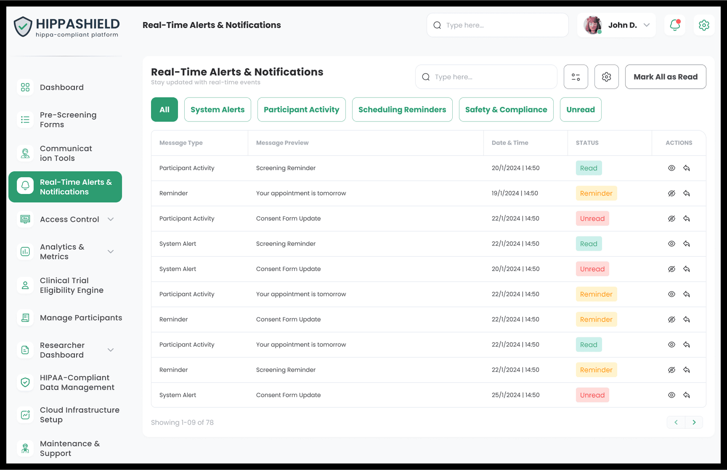This screenshot has height=470, width=727.
Task: Go to next page of alerts
Action: click(x=694, y=422)
